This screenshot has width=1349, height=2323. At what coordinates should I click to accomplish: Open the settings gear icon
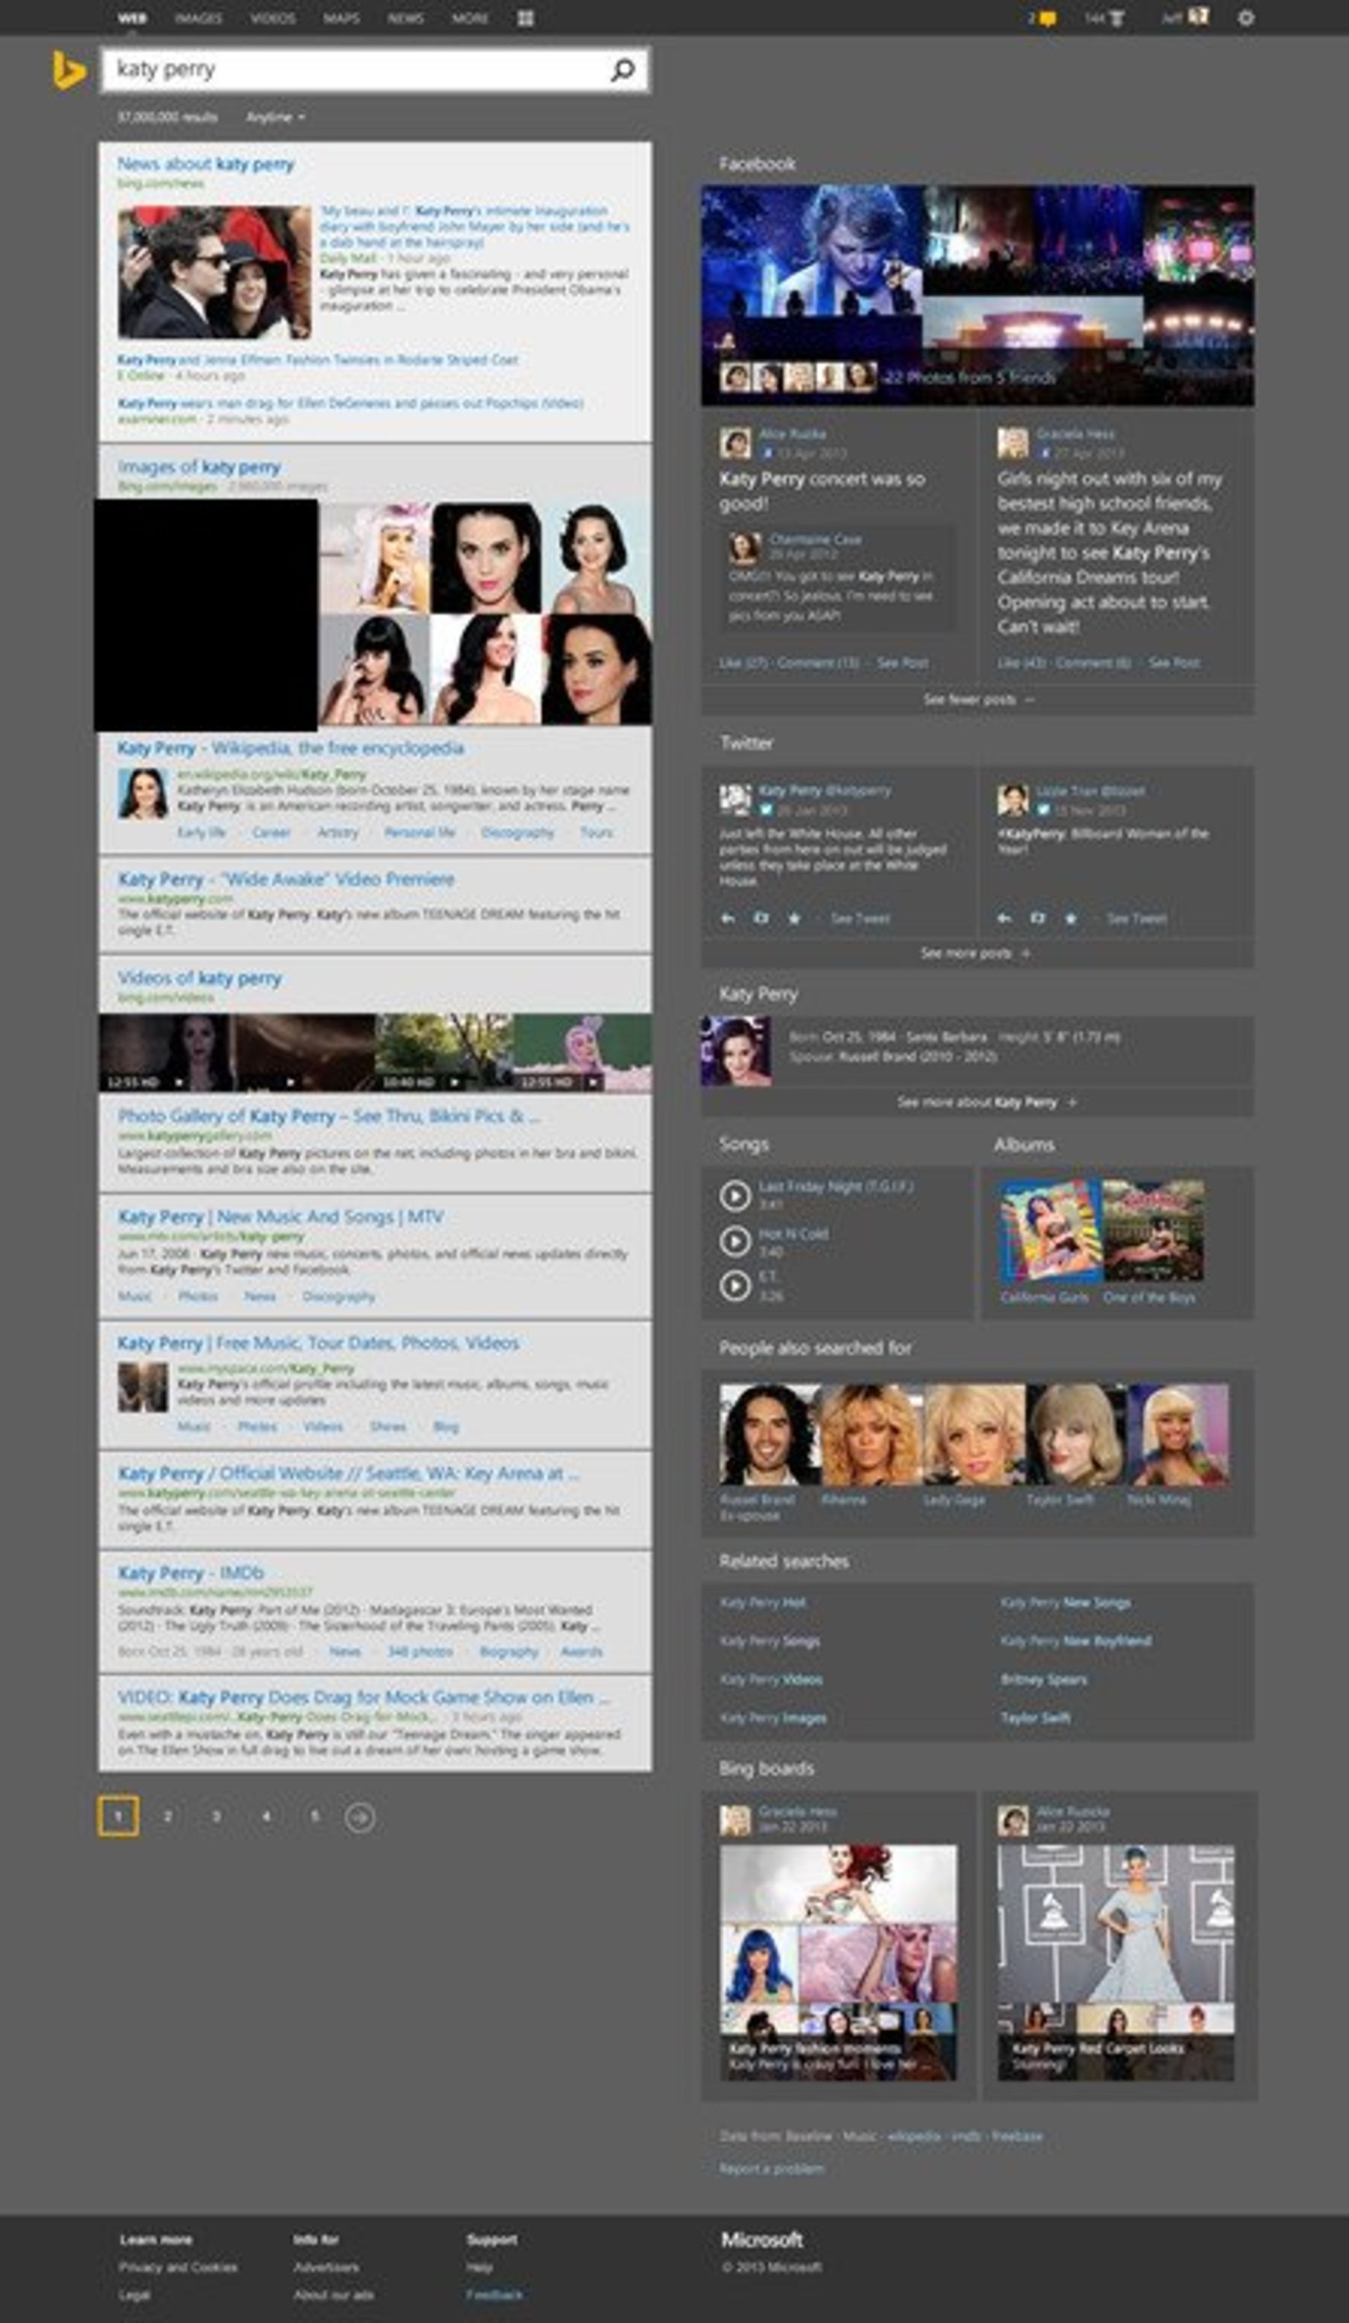click(1246, 18)
